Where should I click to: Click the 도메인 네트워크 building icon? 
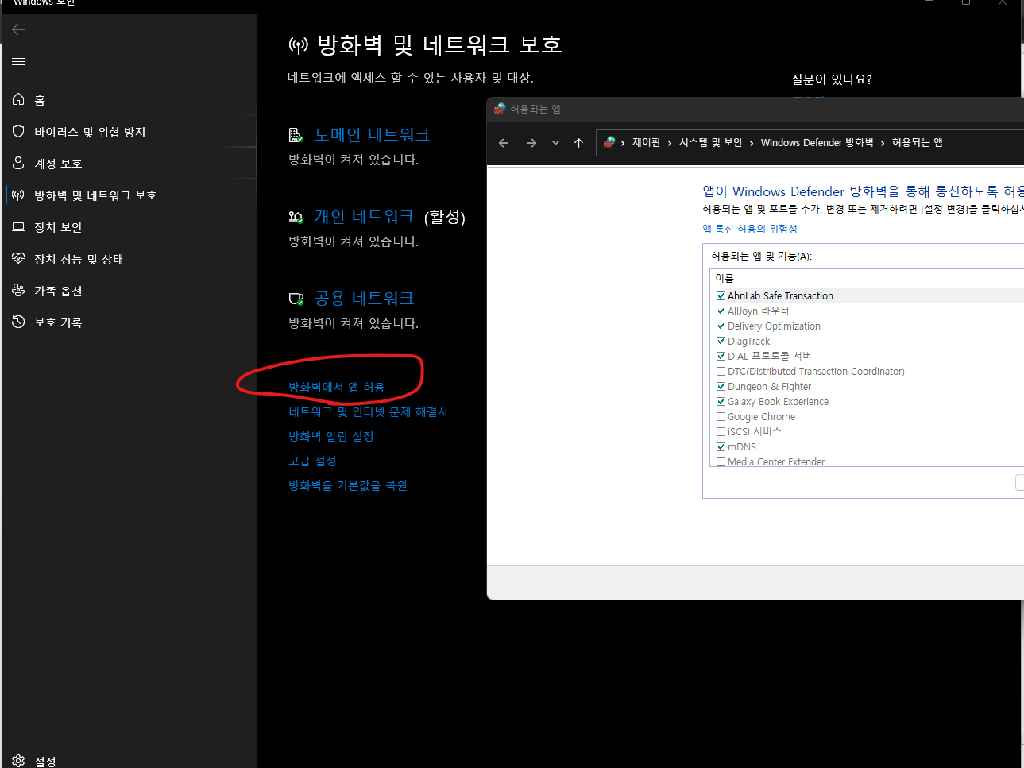click(296, 135)
